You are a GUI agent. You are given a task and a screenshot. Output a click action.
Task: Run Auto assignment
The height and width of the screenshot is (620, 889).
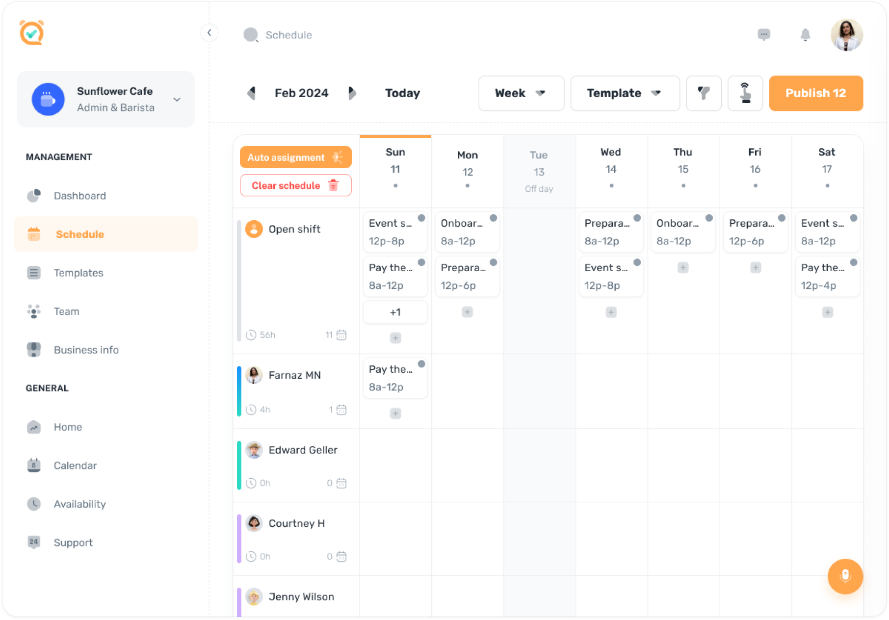pos(295,157)
